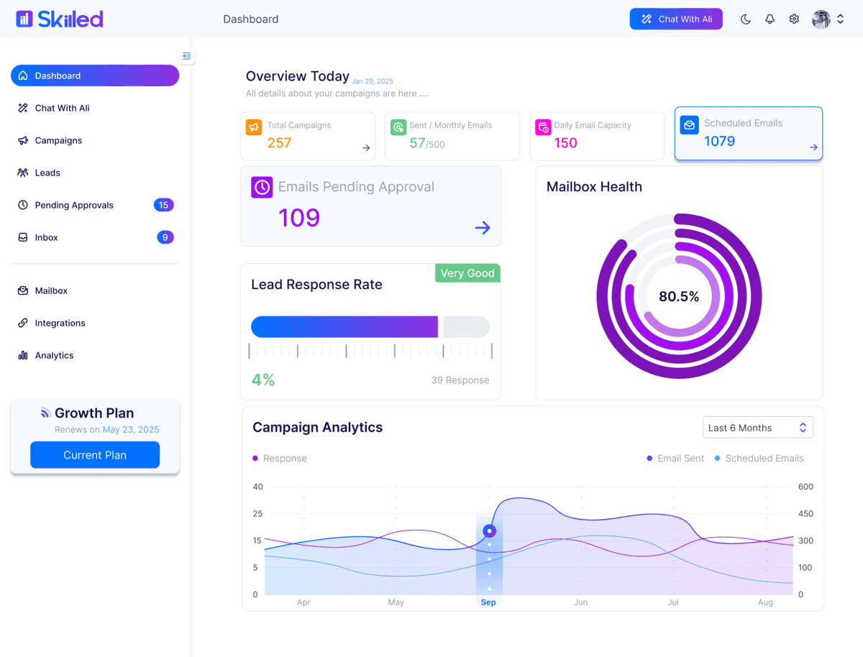Toggle the Response series in Campaign Analytics
The height and width of the screenshot is (657, 863).
coord(280,458)
